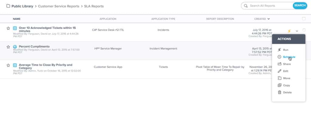
Task: Select Share in the Actions menu
Action: [287, 64]
